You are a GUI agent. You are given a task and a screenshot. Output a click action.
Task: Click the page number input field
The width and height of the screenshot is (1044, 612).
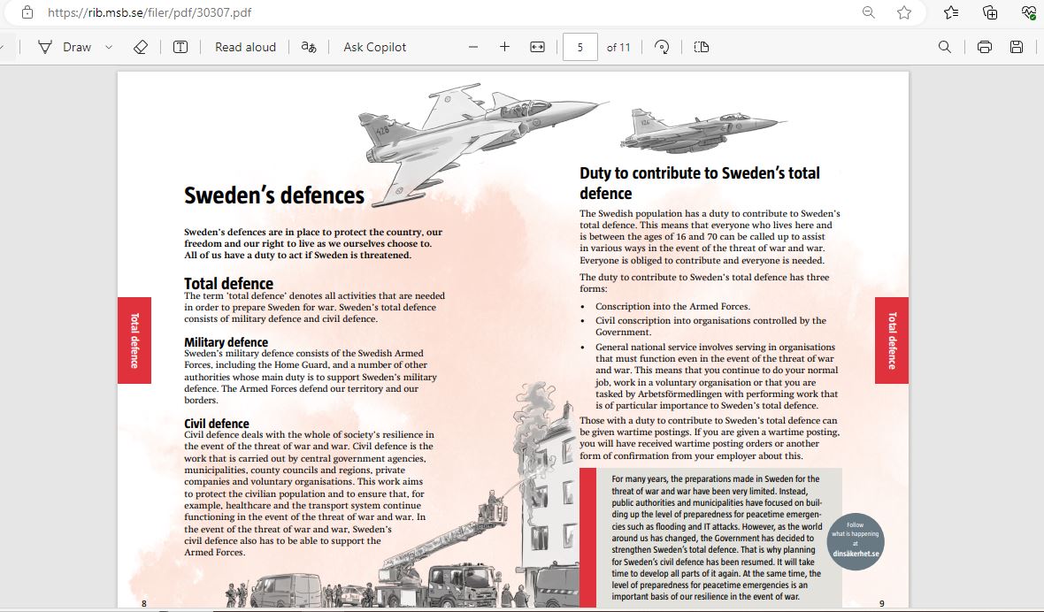click(x=580, y=47)
